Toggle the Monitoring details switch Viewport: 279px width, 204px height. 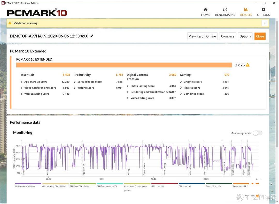point(258,133)
